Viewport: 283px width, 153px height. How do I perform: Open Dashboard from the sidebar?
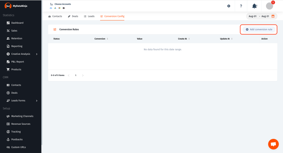click(x=17, y=23)
